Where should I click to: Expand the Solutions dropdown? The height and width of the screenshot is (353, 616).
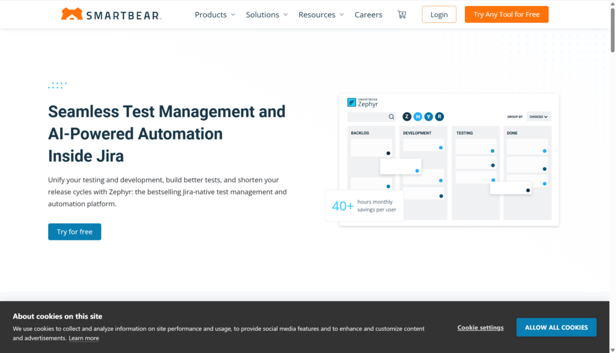266,14
